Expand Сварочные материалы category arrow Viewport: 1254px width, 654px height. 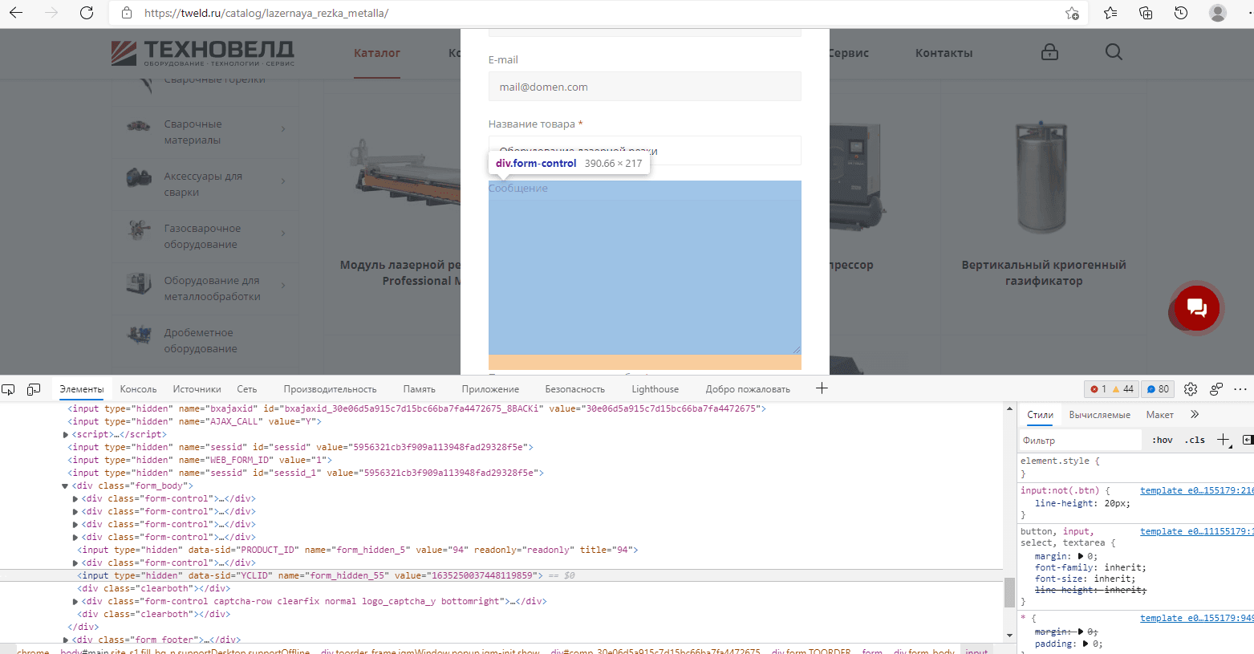(x=283, y=129)
